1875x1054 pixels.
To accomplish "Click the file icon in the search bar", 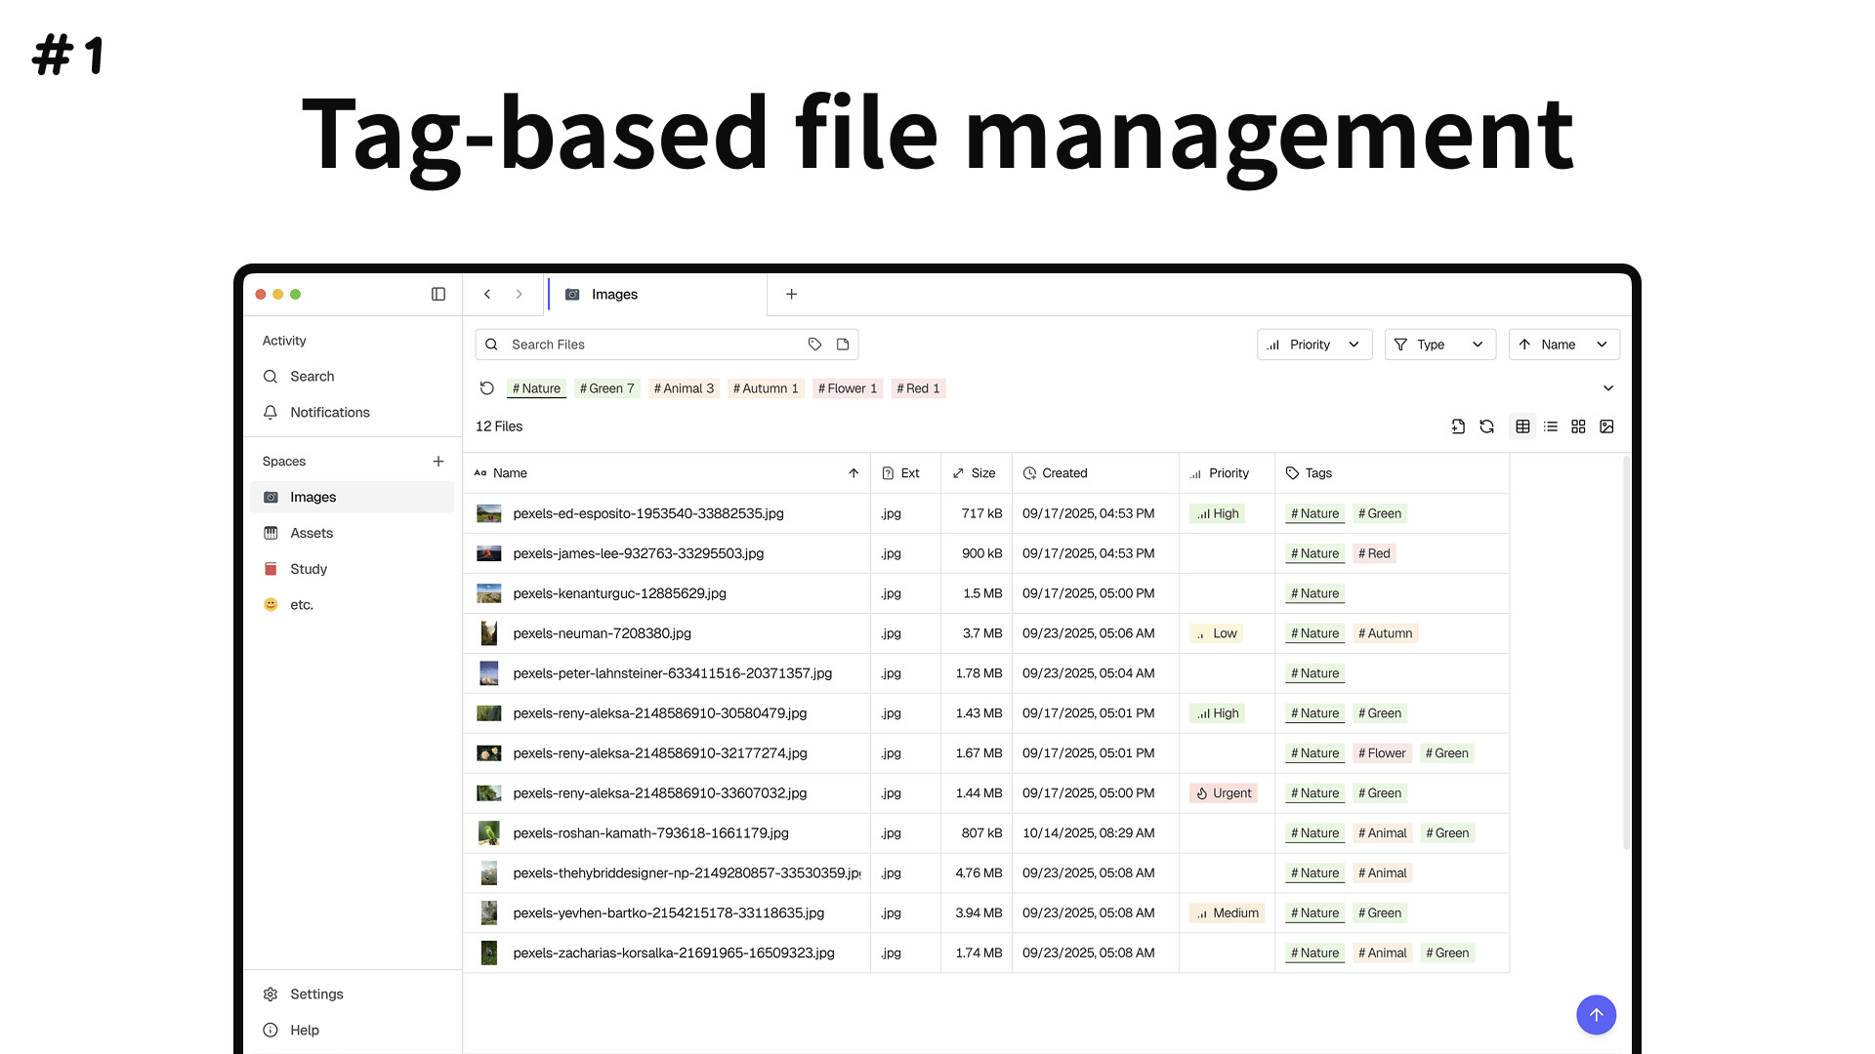I will point(842,344).
